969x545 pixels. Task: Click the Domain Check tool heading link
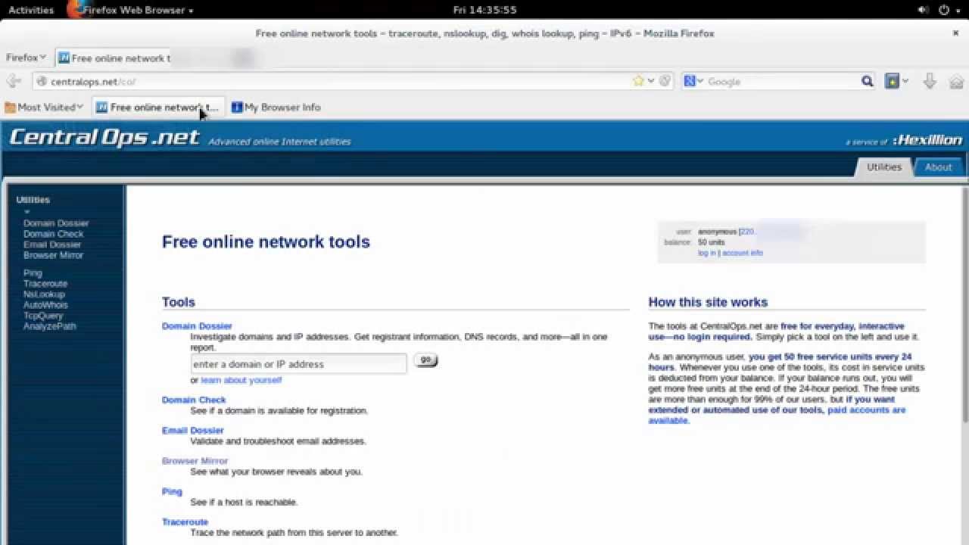(194, 400)
